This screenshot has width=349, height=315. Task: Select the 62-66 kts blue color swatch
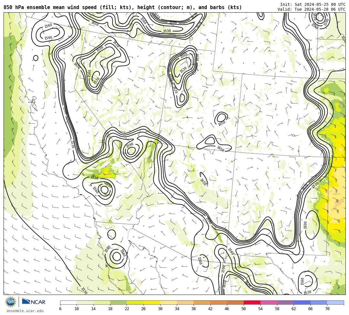tap(302, 302)
